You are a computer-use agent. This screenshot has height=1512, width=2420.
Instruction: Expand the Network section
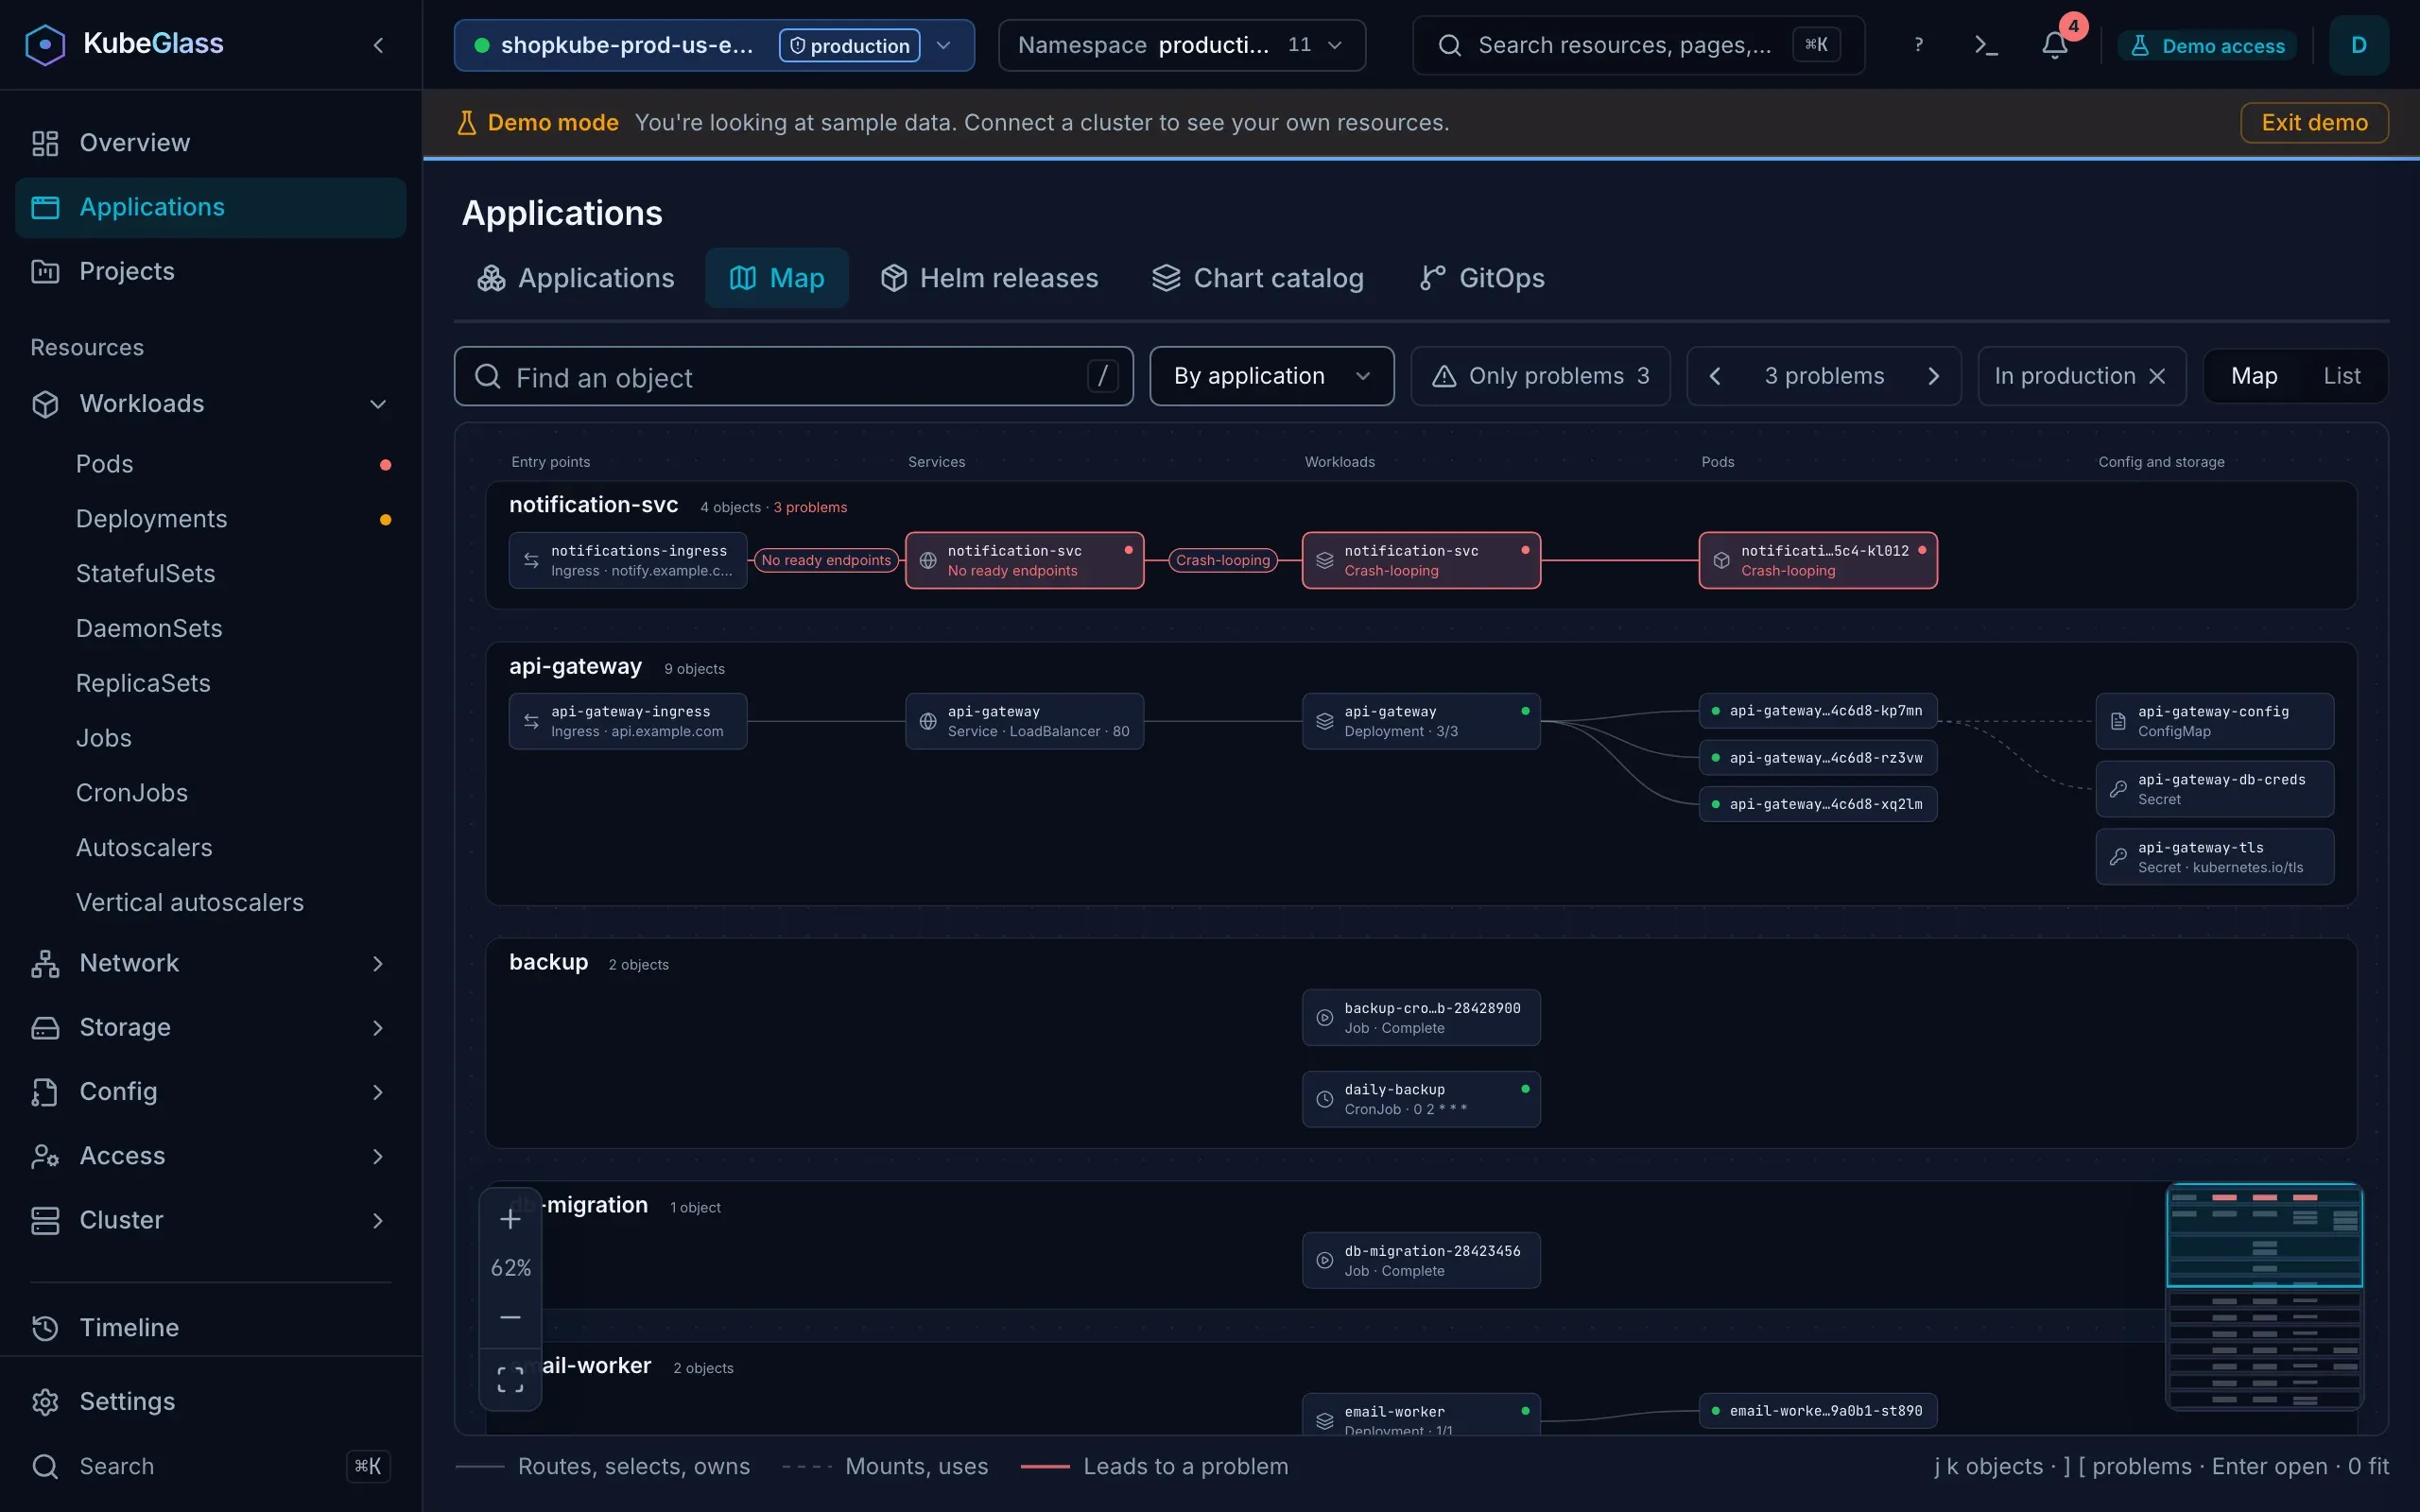211,963
